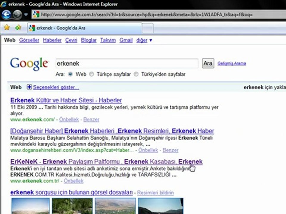Open the Çeviri link
Screen dimensions: 286x214
[71, 40]
